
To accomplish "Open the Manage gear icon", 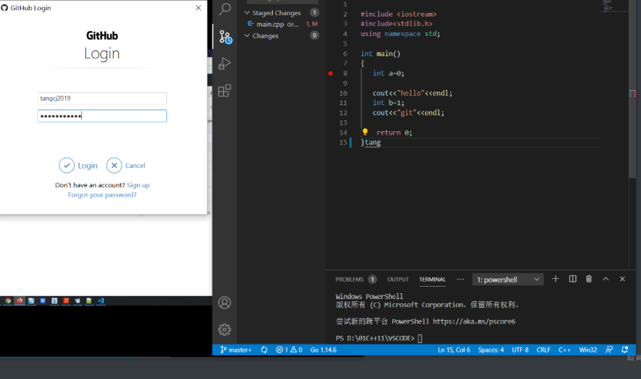I will click(225, 329).
